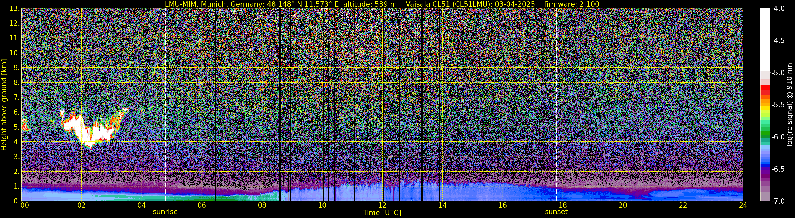The image size is (795, 218).
Task: Click the '1.' height axis tick label
Action: pos(16,186)
